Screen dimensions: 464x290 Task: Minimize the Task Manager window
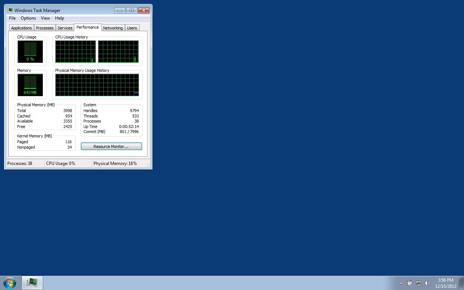tap(120, 10)
